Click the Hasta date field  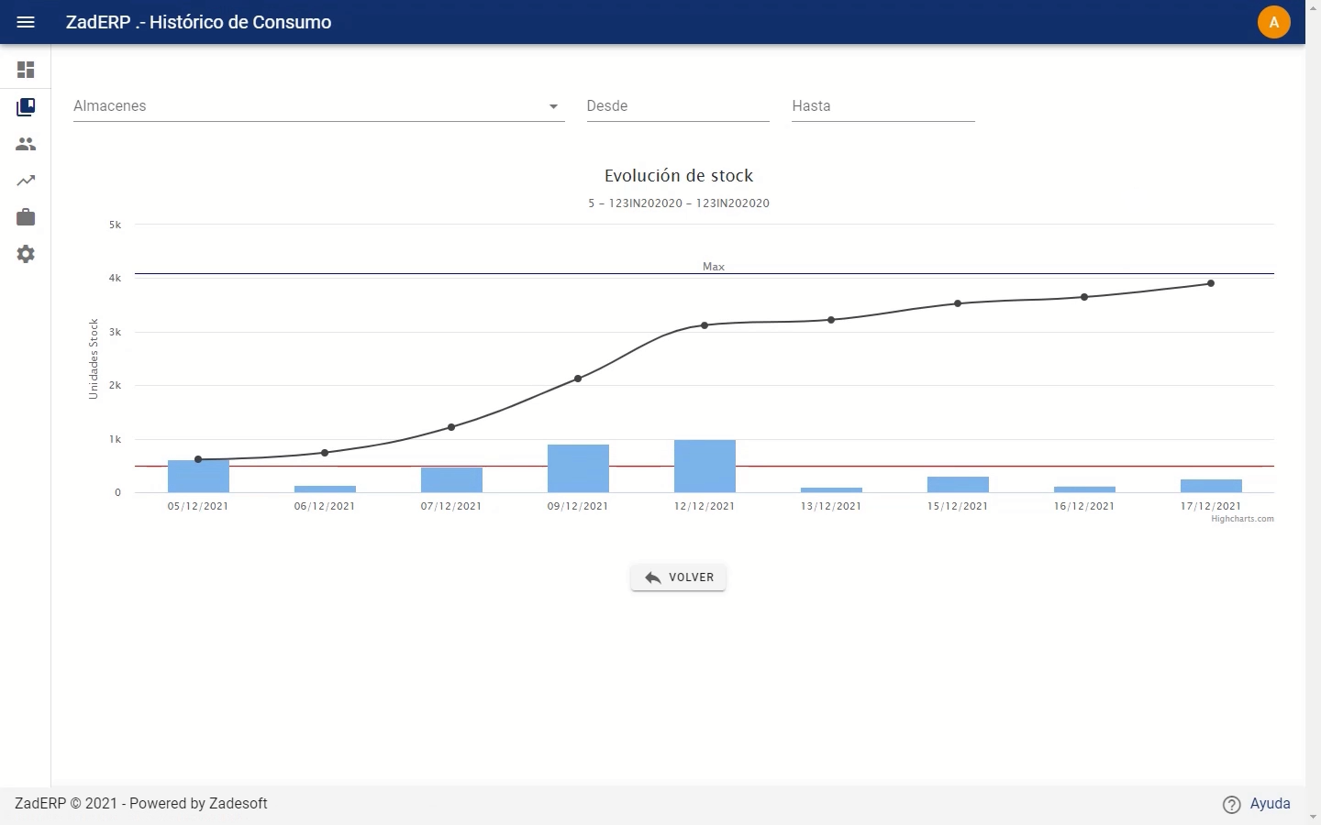[883, 106]
